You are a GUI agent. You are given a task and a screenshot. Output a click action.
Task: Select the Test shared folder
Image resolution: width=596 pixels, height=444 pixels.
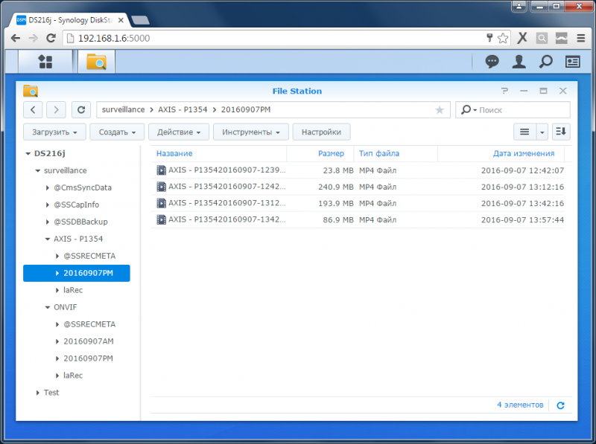[x=51, y=393]
